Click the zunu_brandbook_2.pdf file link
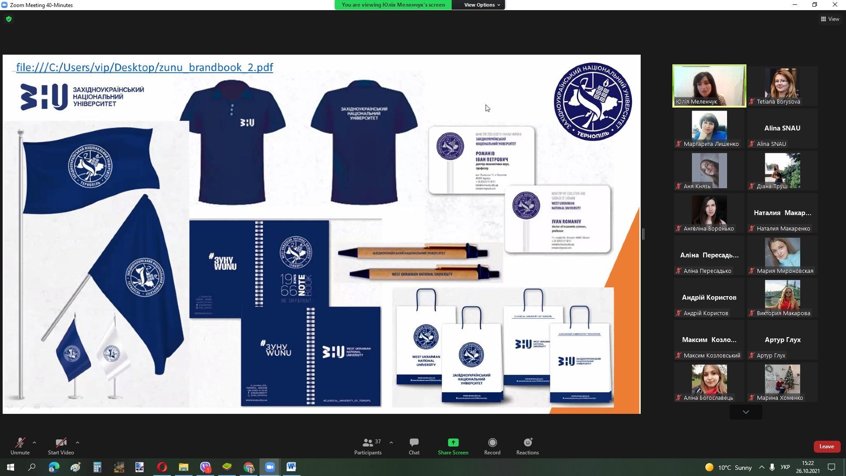Viewport: 846px width, 476px height. 145,67
